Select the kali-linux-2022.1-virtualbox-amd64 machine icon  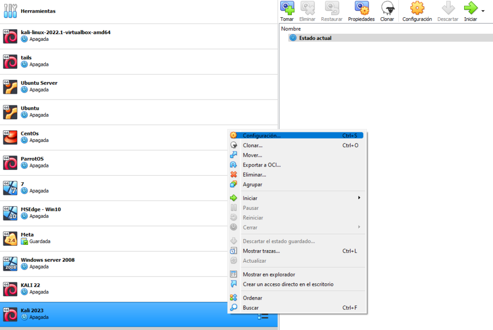[10, 36]
